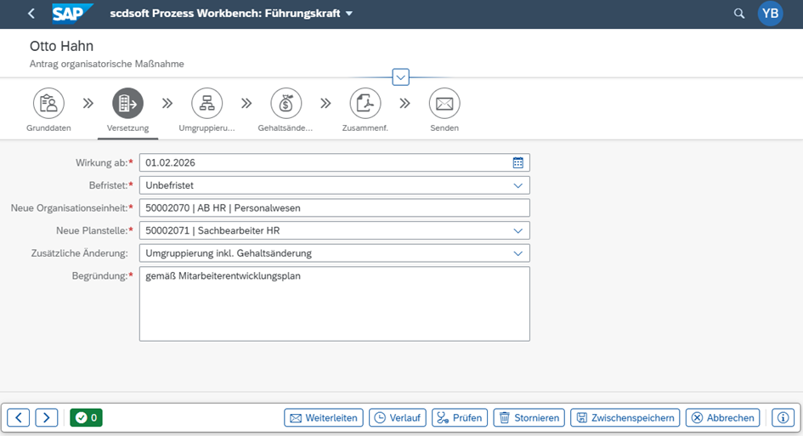Expand the Befristet dropdown
Image resolution: width=803 pixels, height=436 pixels.
pyautogui.click(x=518, y=184)
